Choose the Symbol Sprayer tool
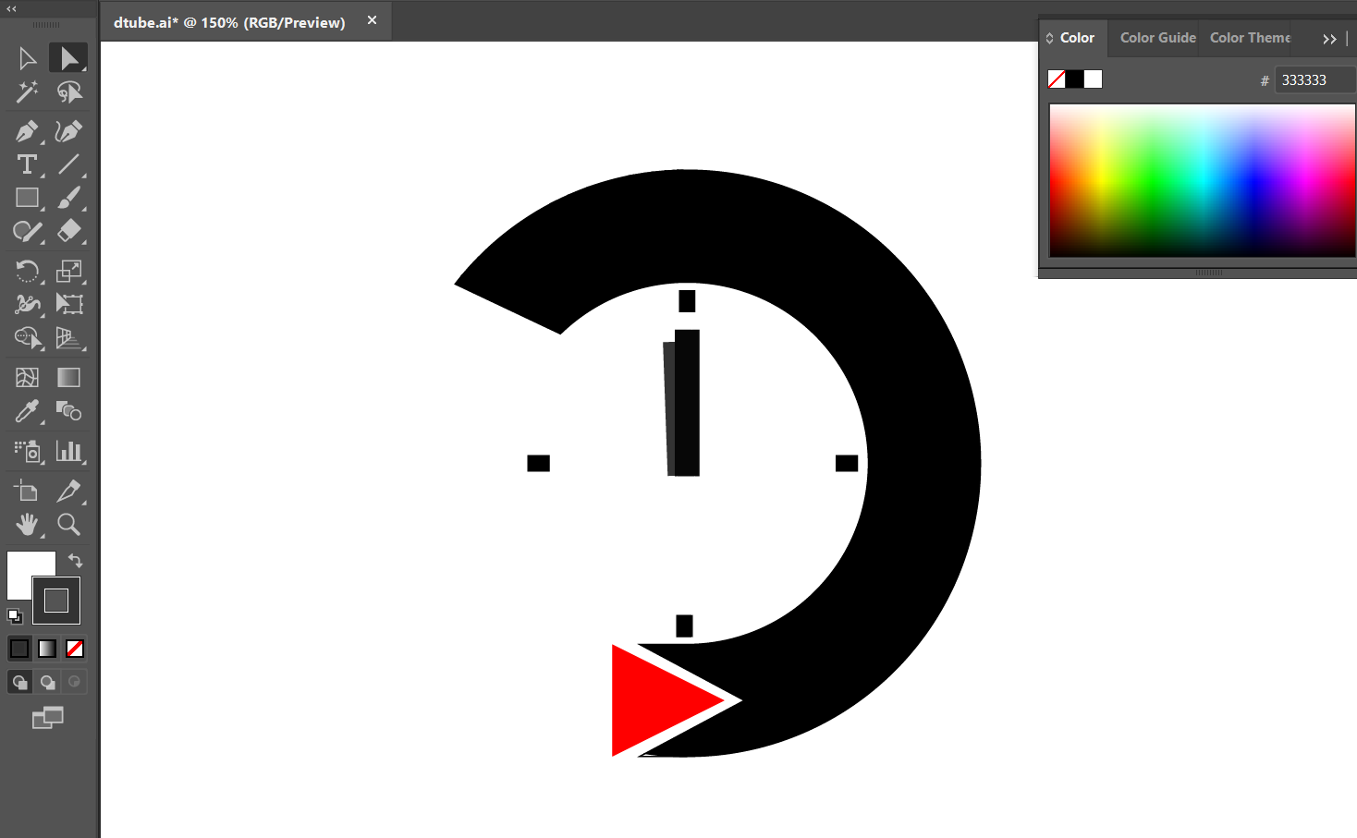This screenshot has height=838, width=1357. (27, 451)
